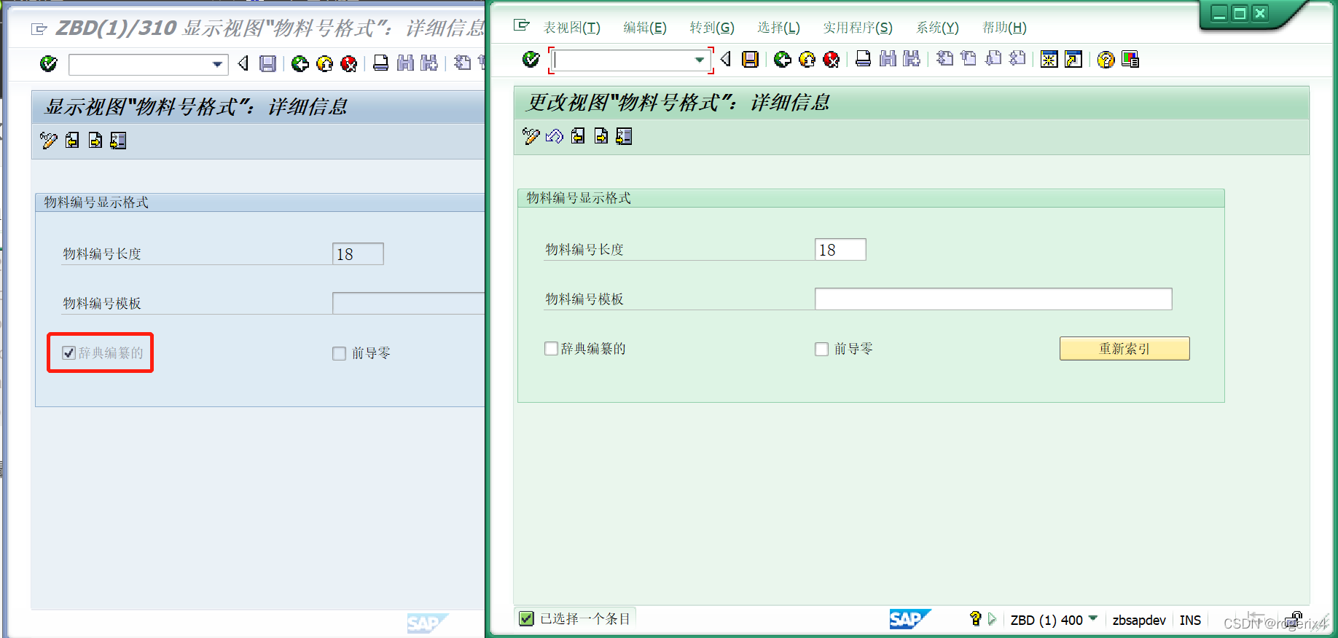1338x638 pixels.
Task: Open 表视图(T) menu
Action: pos(572,28)
